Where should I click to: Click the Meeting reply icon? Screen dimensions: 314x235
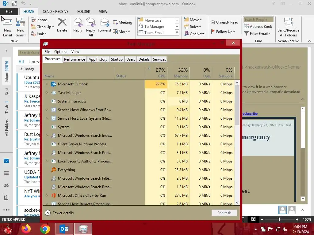click(x=123, y=22)
